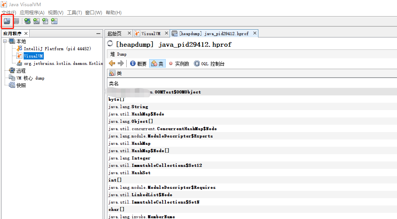The height and width of the screenshot is (219, 397).
Task: Open the 文件(F) menu
Action: 9,13
